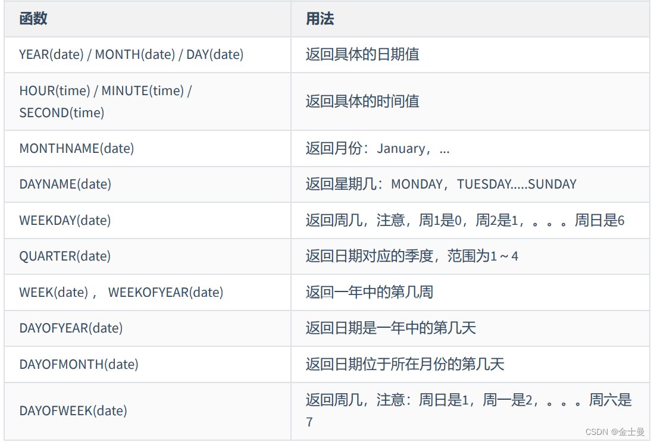Click the 函数 column header
The height and width of the screenshot is (442, 654).
[33, 19]
